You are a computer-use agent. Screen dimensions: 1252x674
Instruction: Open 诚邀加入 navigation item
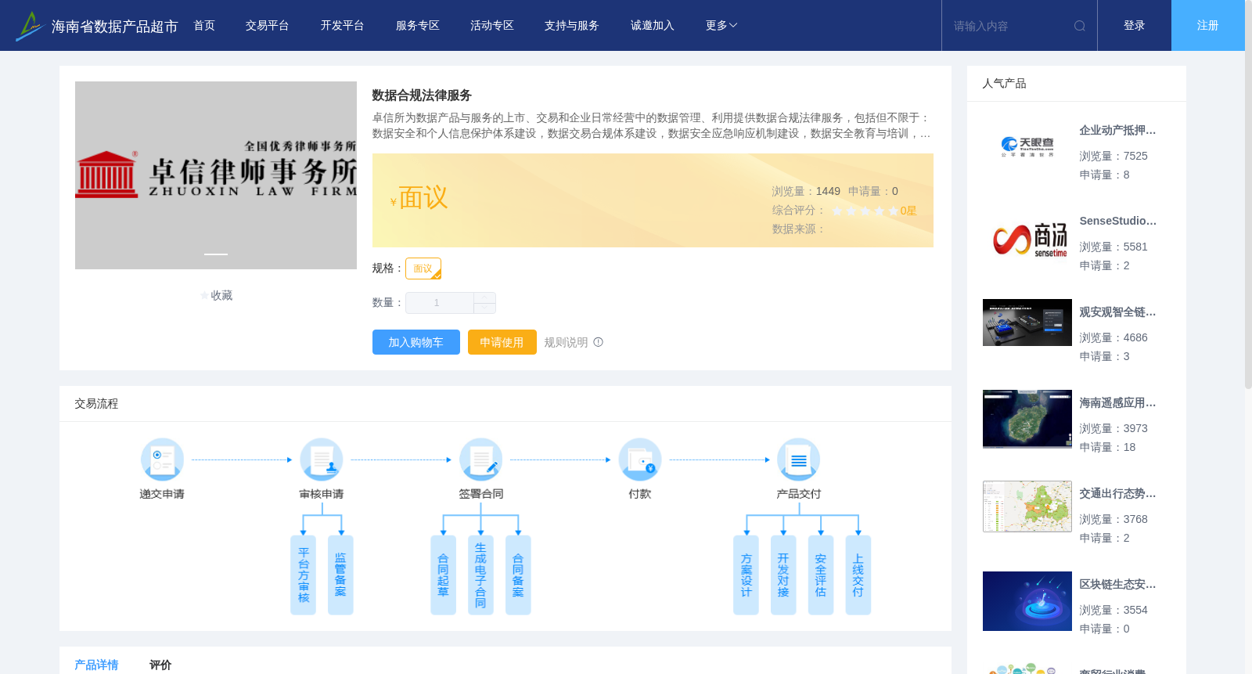pos(653,26)
